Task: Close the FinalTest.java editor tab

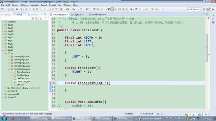Action: (67, 14)
